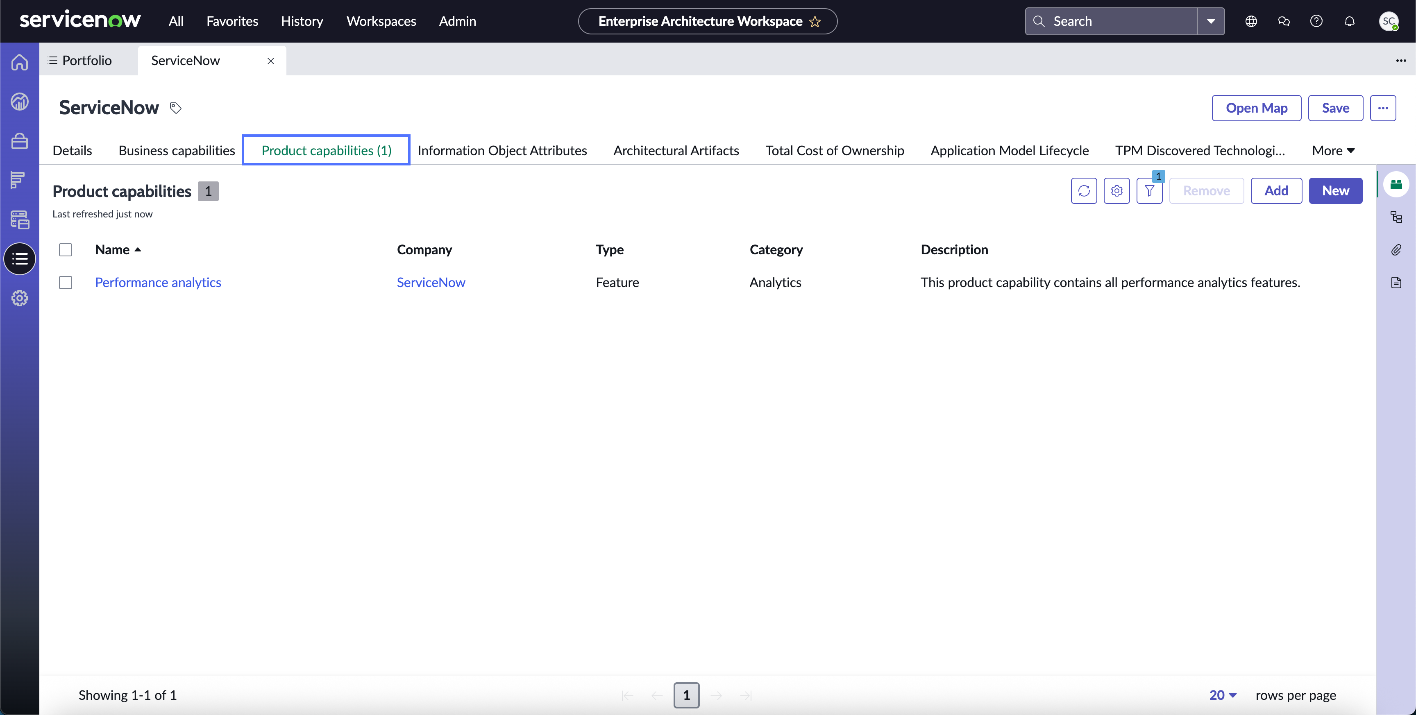Open the Admin menu
Viewport: 1416px width, 715px height.
point(457,21)
